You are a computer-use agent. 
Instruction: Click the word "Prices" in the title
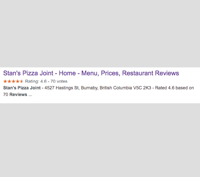coord(110,73)
